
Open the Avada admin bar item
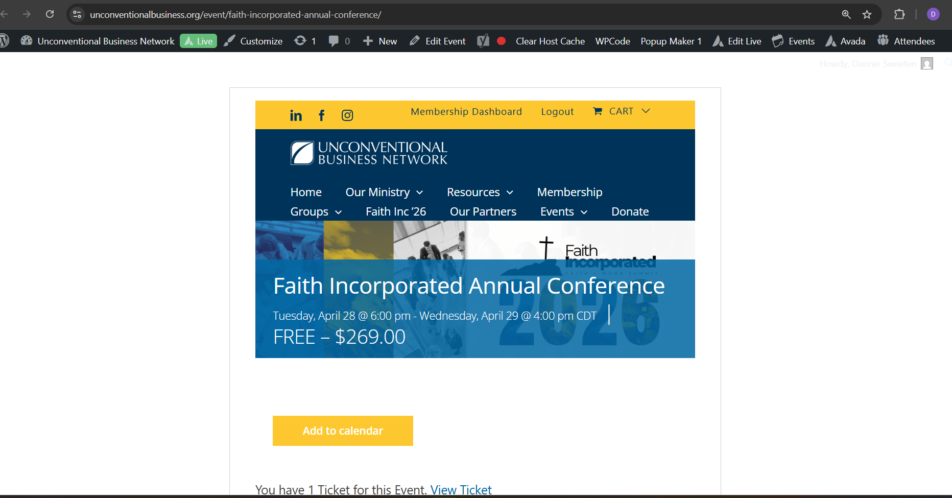845,41
